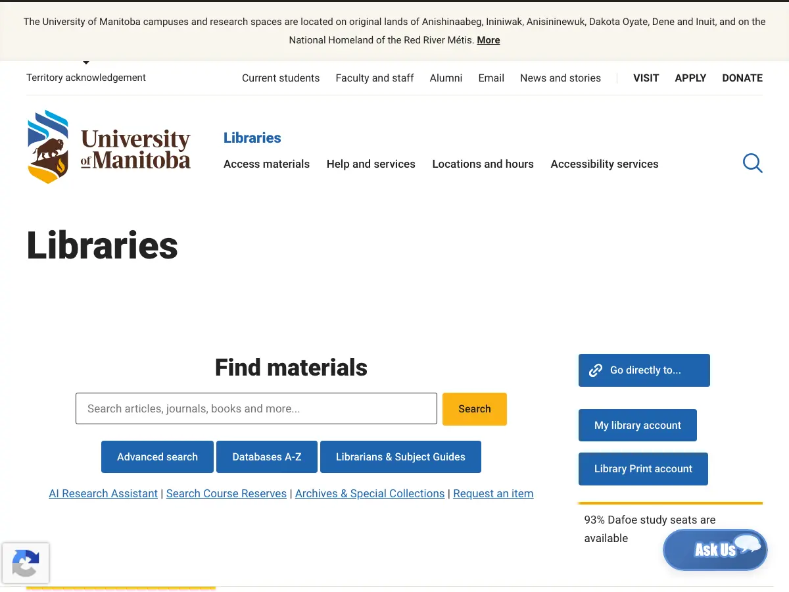The image size is (789, 592).
Task: Click the magnifying glass site search icon
Action: (753, 163)
